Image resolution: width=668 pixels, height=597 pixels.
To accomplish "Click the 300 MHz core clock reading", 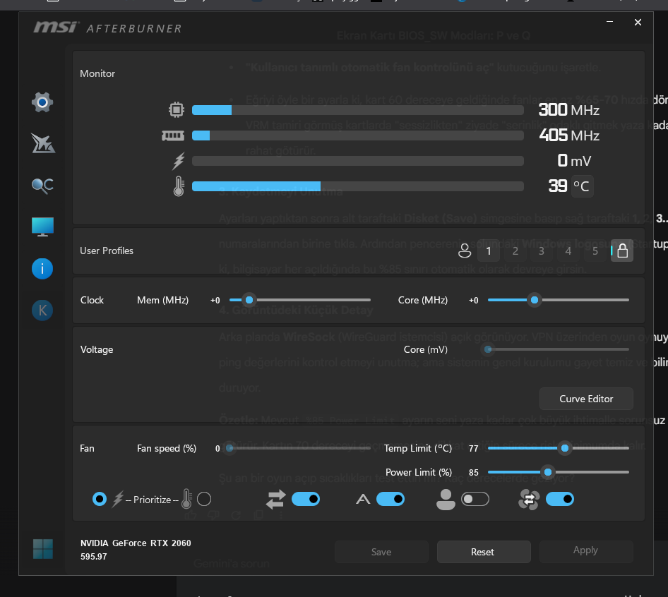I will [x=568, y=110].
